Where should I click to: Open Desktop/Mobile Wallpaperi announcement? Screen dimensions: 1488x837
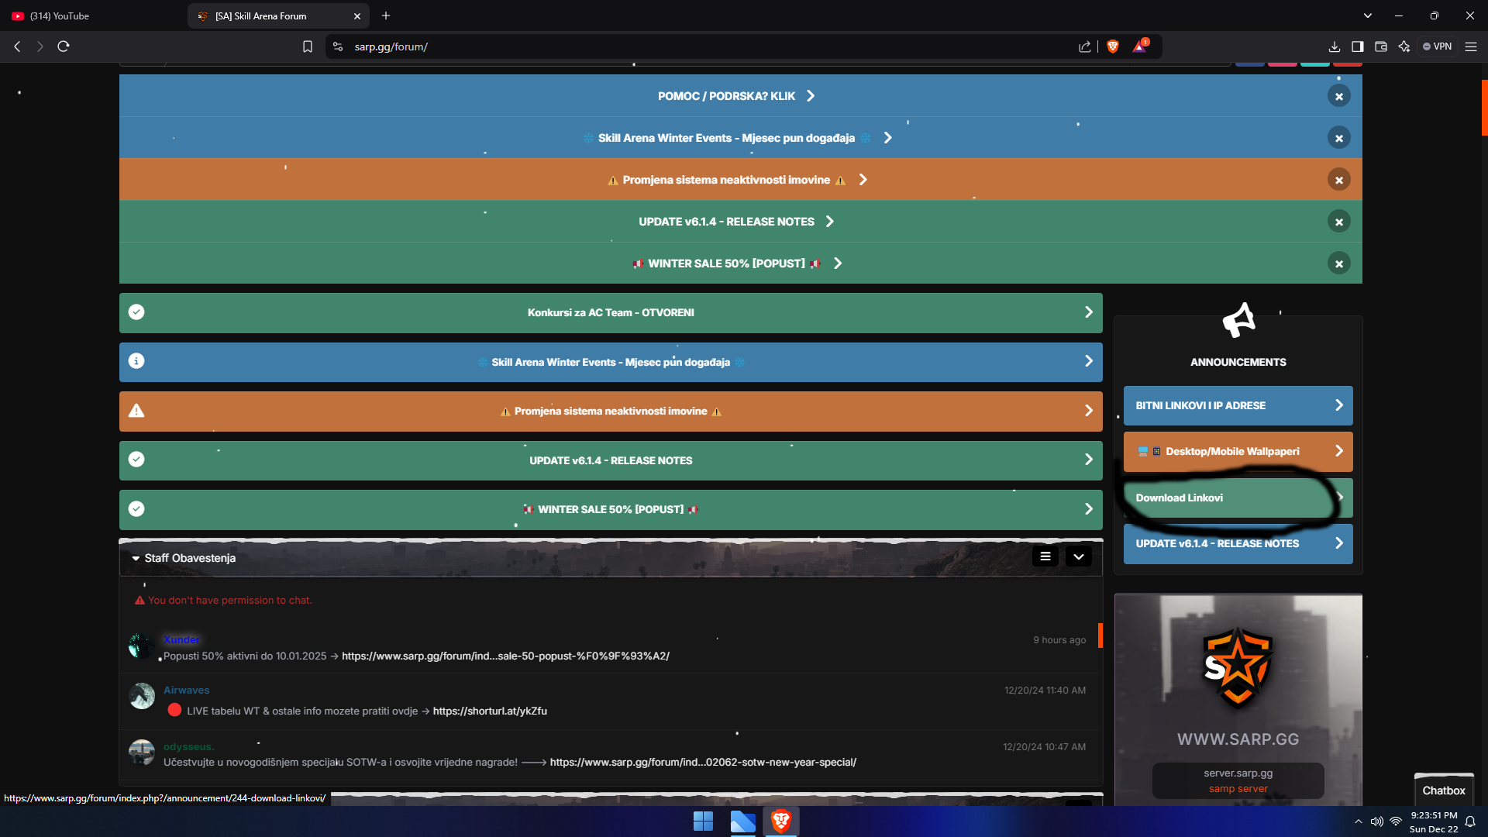pyautogui.click(x=1238, y=451)
